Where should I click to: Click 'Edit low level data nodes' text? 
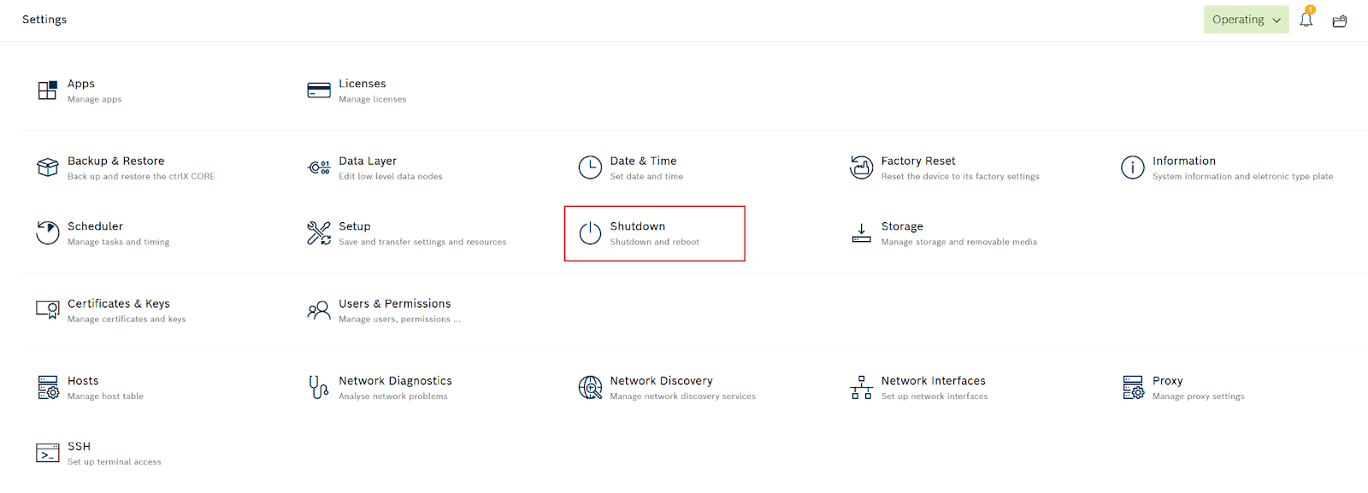pyautogui.click(x=391, y=177)
